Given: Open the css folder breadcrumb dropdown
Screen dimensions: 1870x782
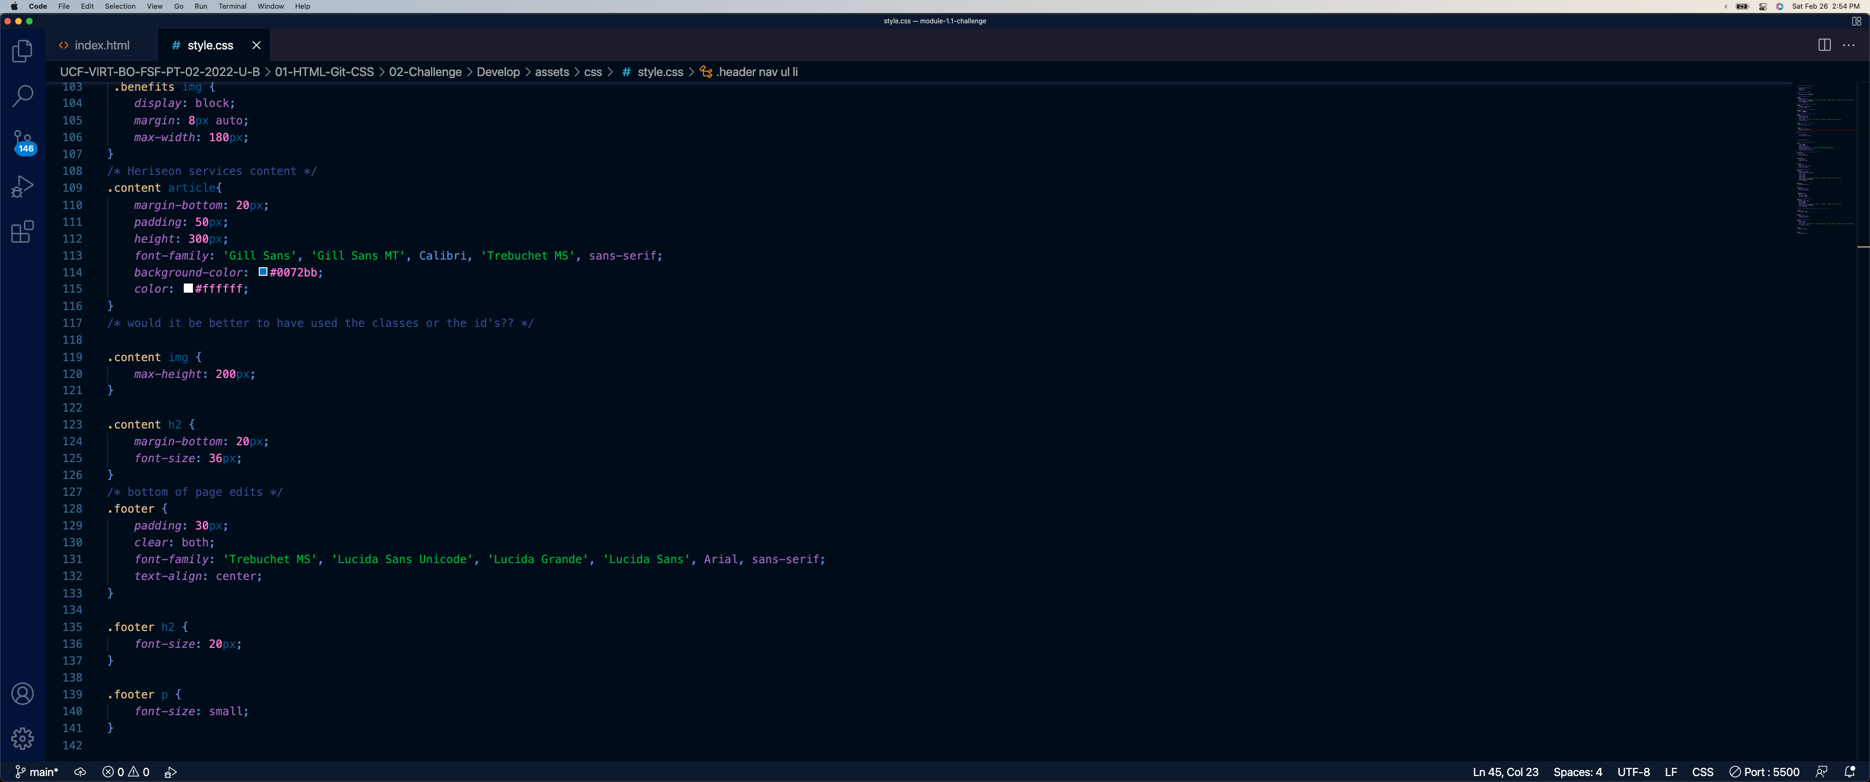Looking at the screenshot, I should point(594,72).
